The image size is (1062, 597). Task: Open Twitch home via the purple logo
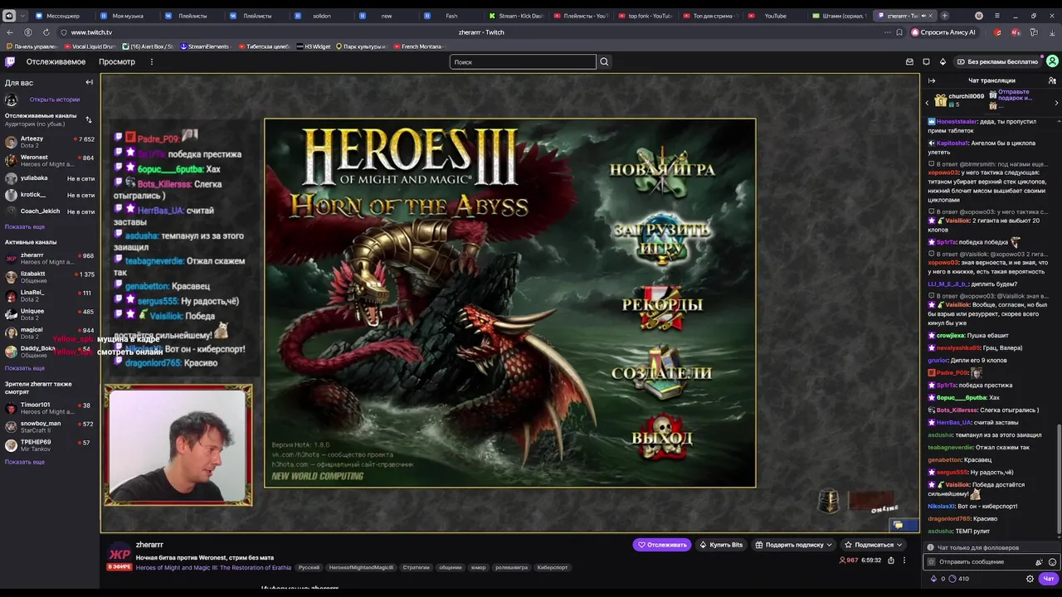9,61
